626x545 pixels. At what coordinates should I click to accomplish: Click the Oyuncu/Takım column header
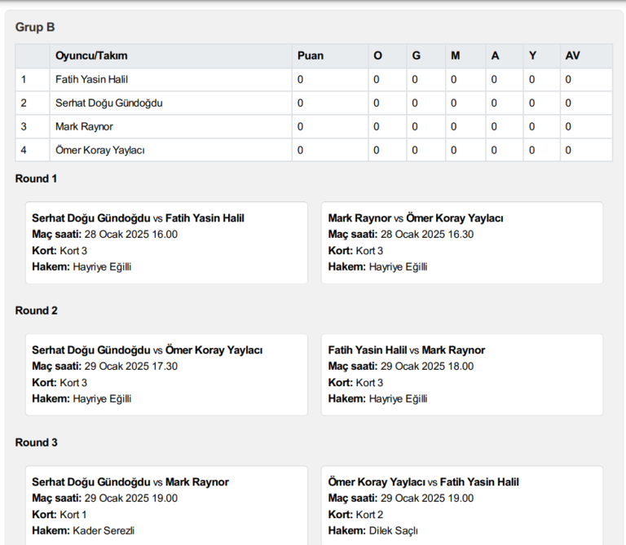(91, 56)
